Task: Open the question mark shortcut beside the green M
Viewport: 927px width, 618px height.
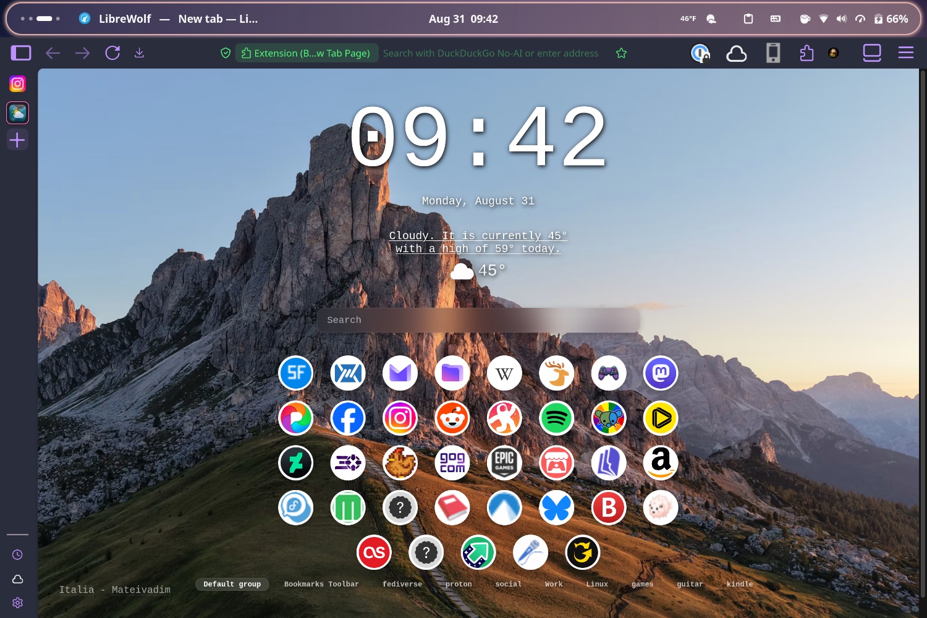Action: click(x=400, y=508)
